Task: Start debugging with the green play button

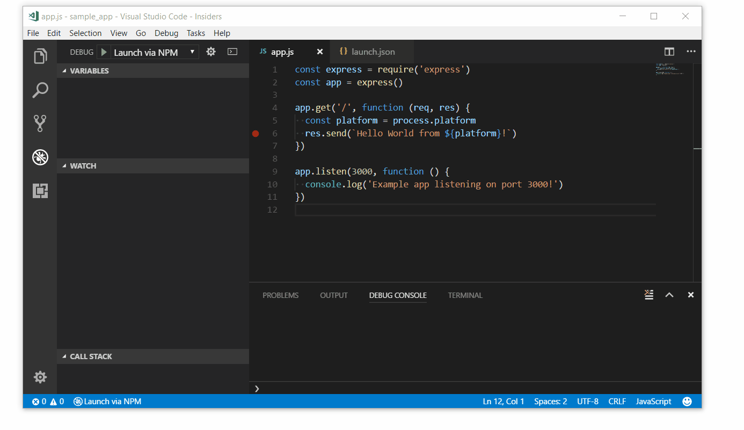Action: coord(103,52)
